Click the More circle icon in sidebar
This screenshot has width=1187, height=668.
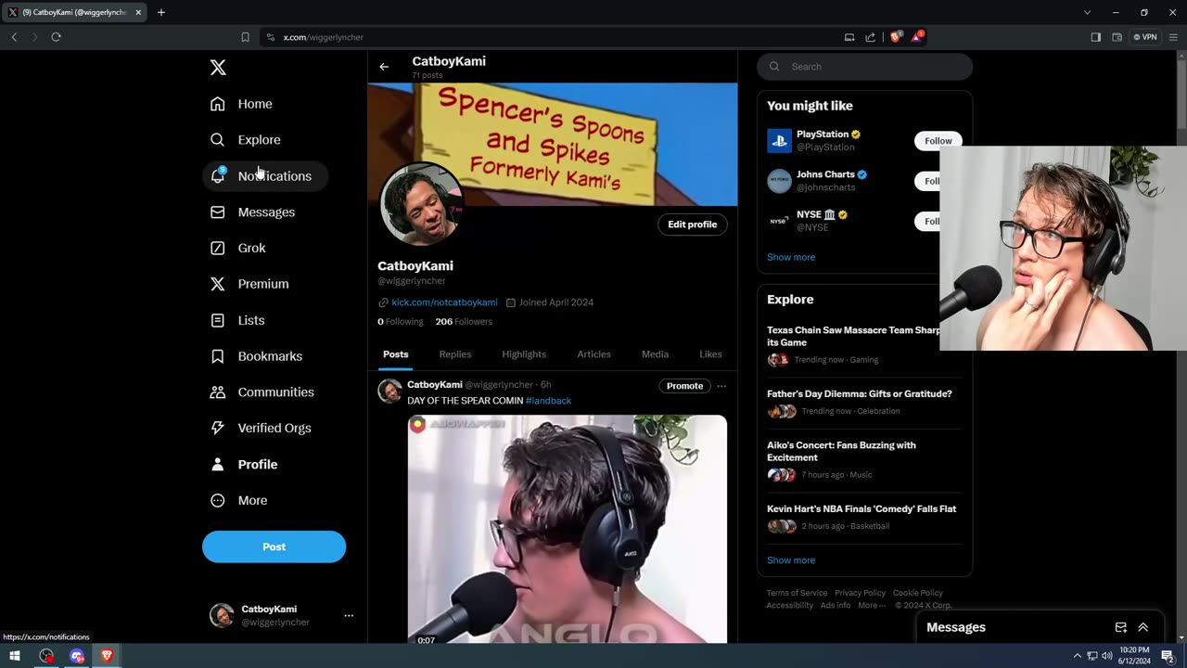(x=218, y=500)
